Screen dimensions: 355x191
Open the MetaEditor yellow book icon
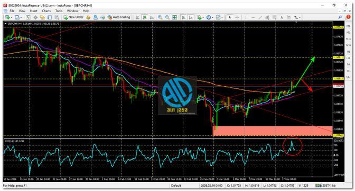click(88, 17)
